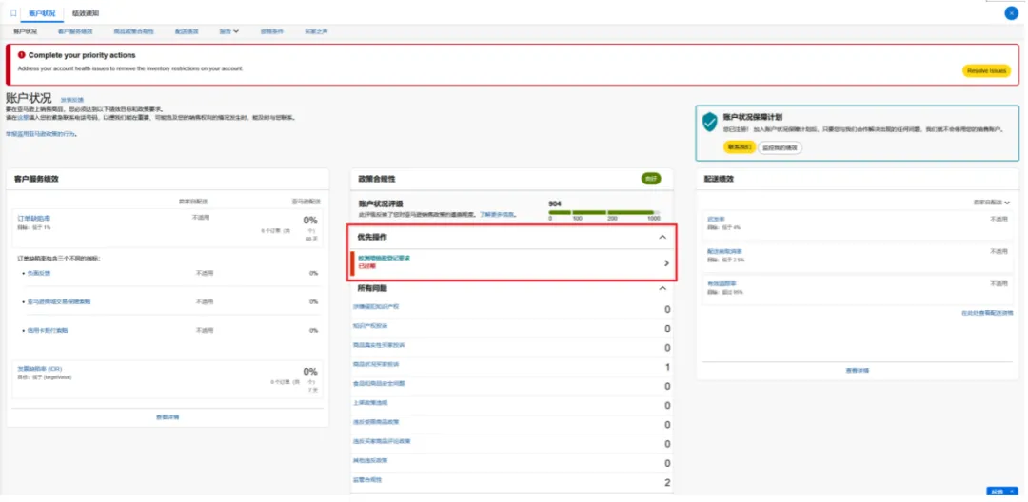This screenshot has width=1028, height=502.
Task: Open the 违反买家商品评论政策 issue link
Action: click(x=382, y=441)
